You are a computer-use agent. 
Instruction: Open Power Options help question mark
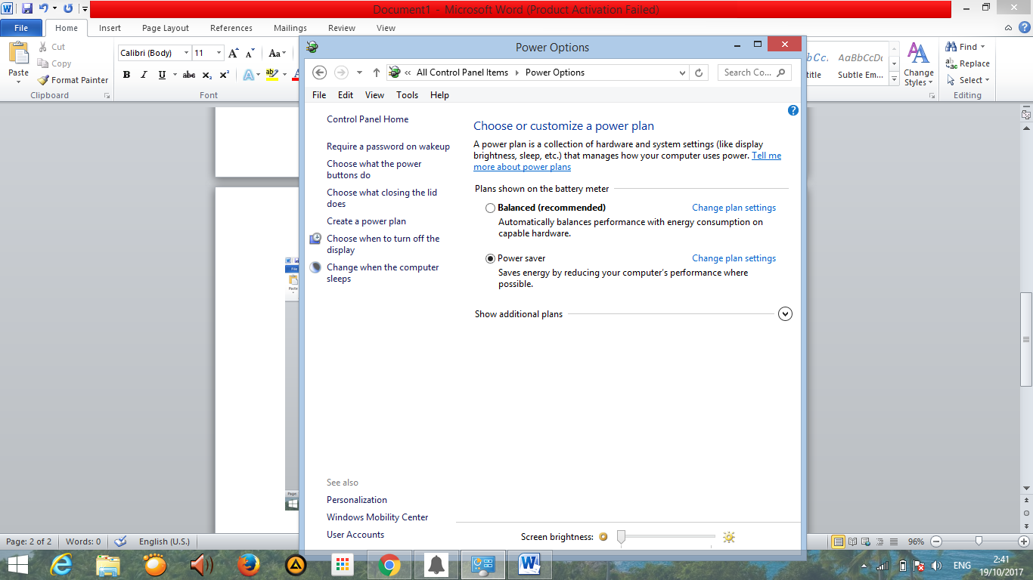tap(793, 110)
